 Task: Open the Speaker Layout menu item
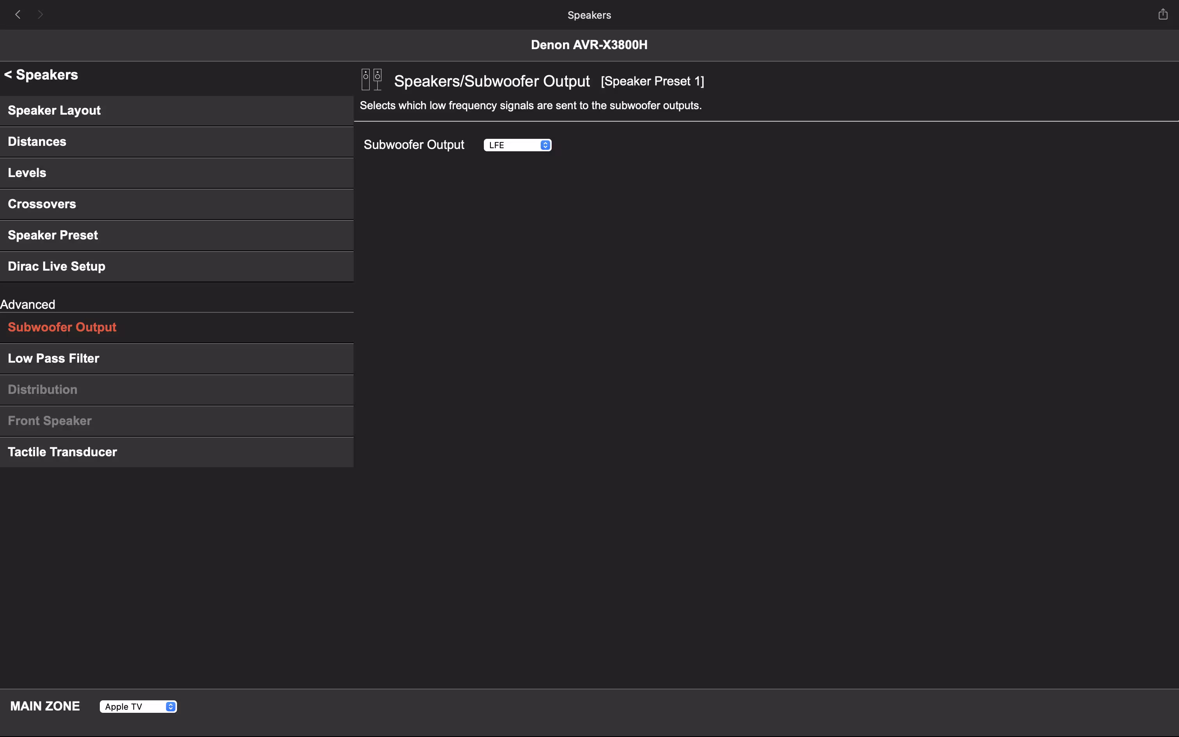click(x=54, y=111)
